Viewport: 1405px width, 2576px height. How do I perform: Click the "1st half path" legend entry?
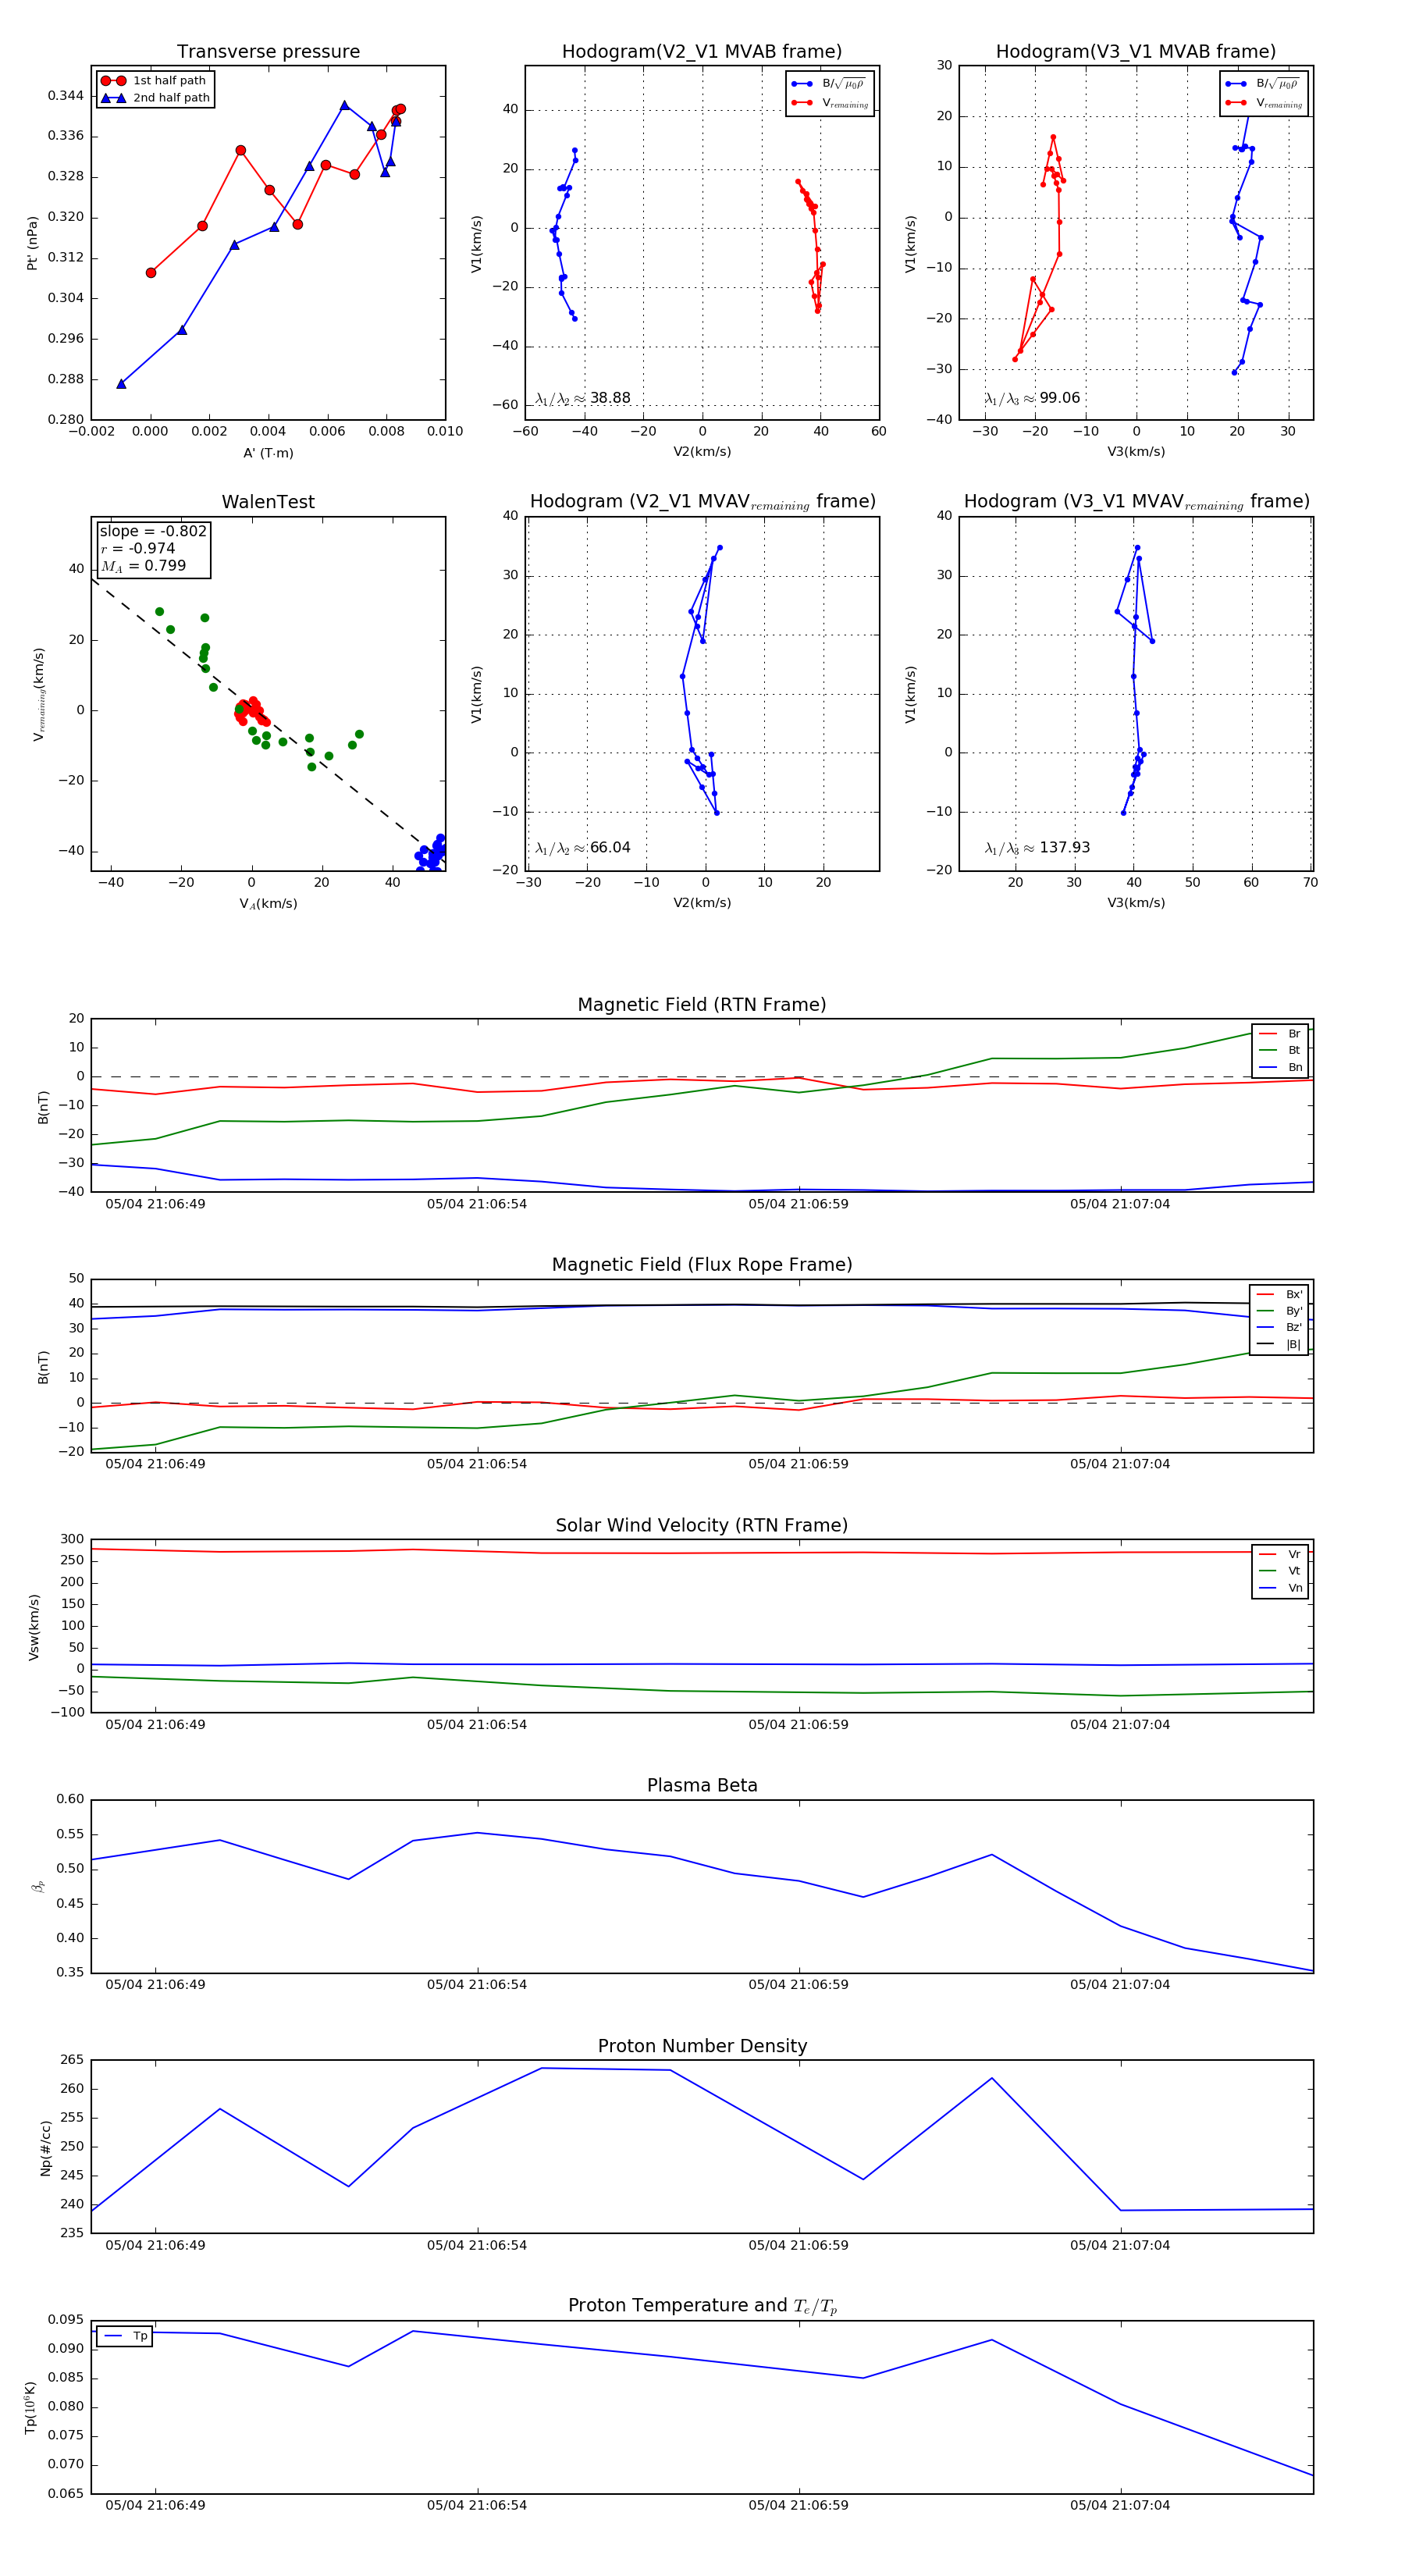[x=154, y=81]
